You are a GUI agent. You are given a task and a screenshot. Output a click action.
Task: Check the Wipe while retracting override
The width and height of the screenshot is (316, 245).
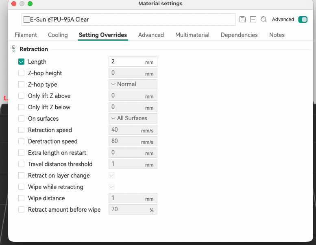(x=21, y=186)
